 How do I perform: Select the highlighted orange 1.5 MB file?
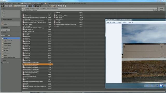37,64
